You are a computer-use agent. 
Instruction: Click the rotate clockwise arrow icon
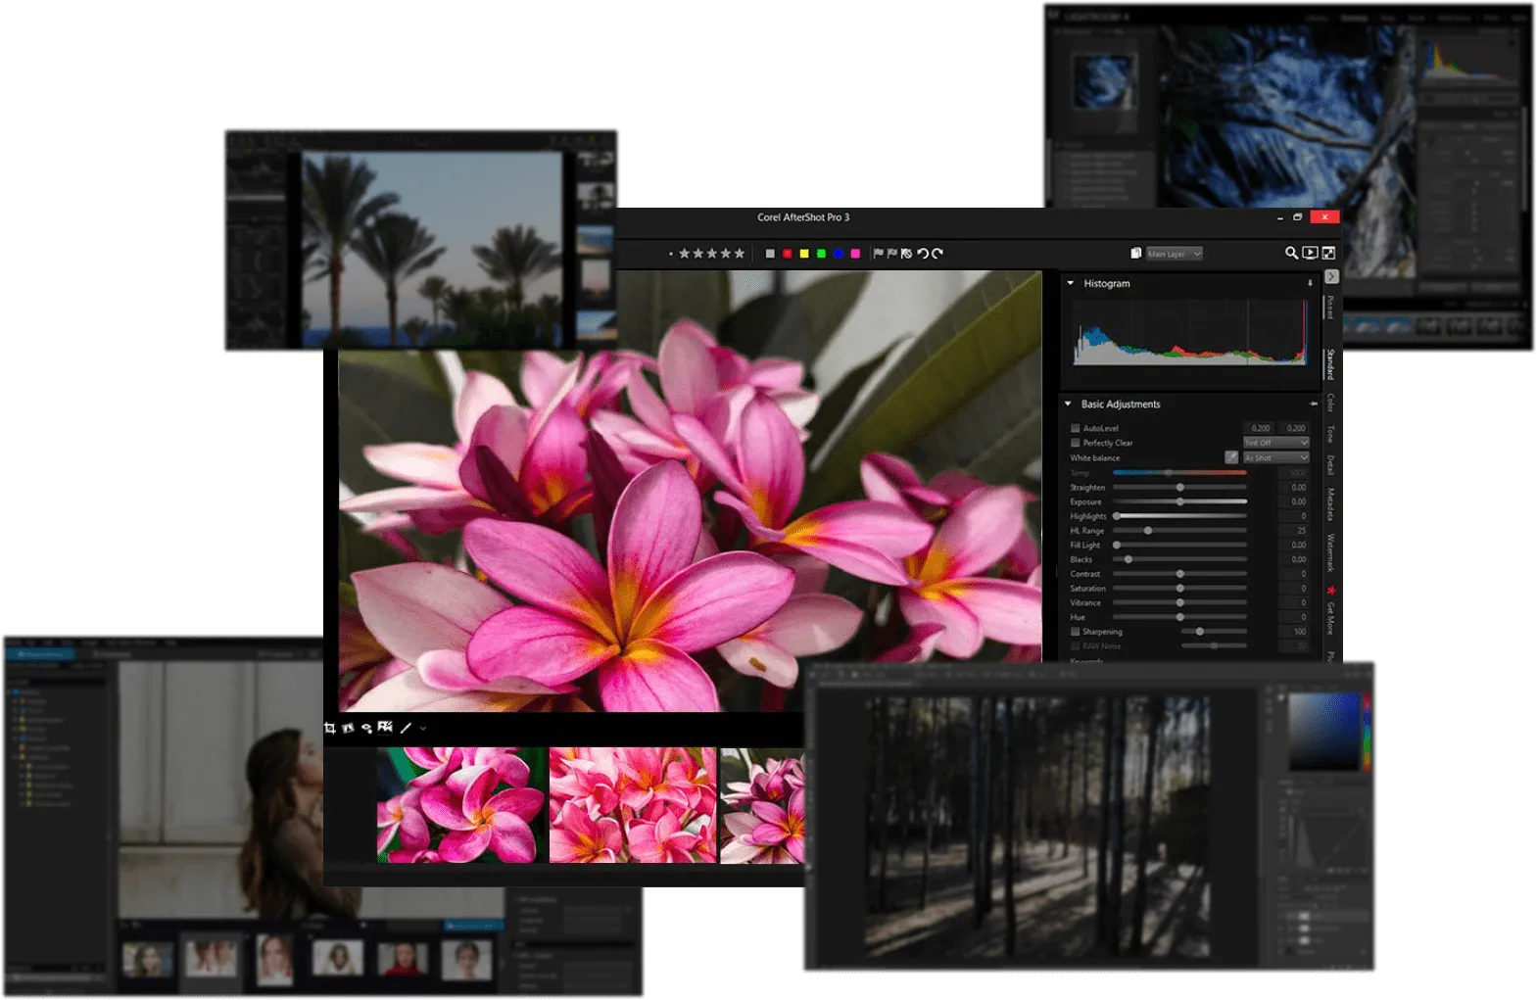[937, 254]
